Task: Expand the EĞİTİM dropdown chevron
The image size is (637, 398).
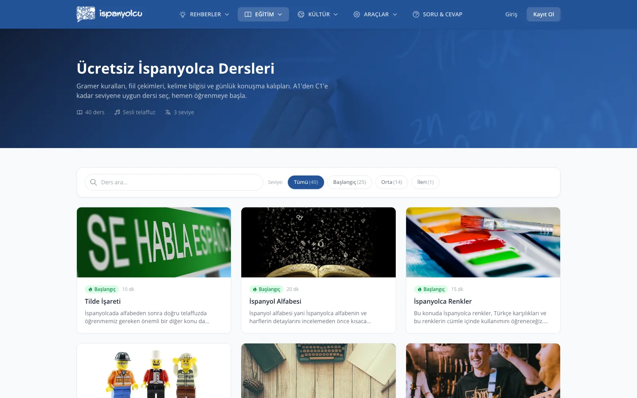Action: tap(280, 14)
